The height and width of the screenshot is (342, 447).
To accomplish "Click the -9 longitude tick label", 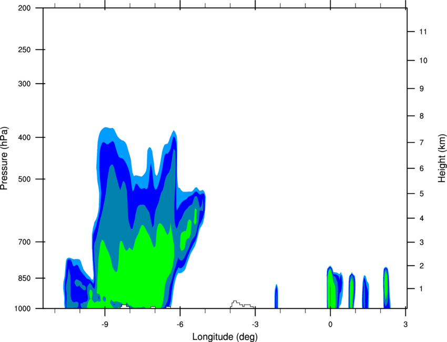I will tap(105, 325).
